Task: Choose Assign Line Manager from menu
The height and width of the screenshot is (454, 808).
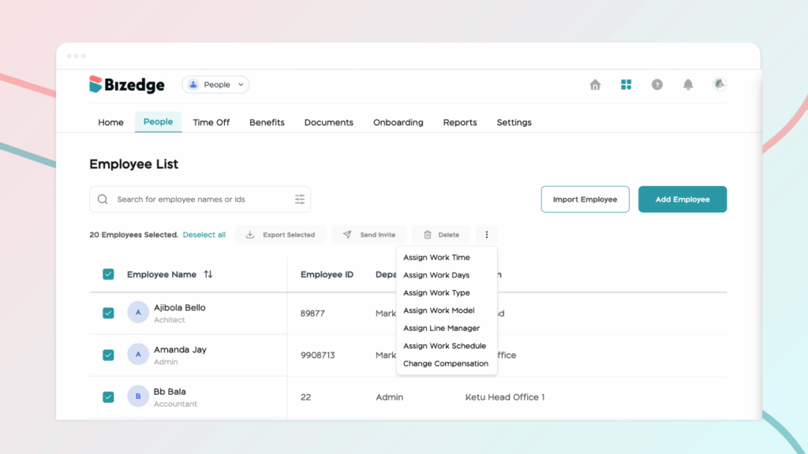Action: coord(441,329)
